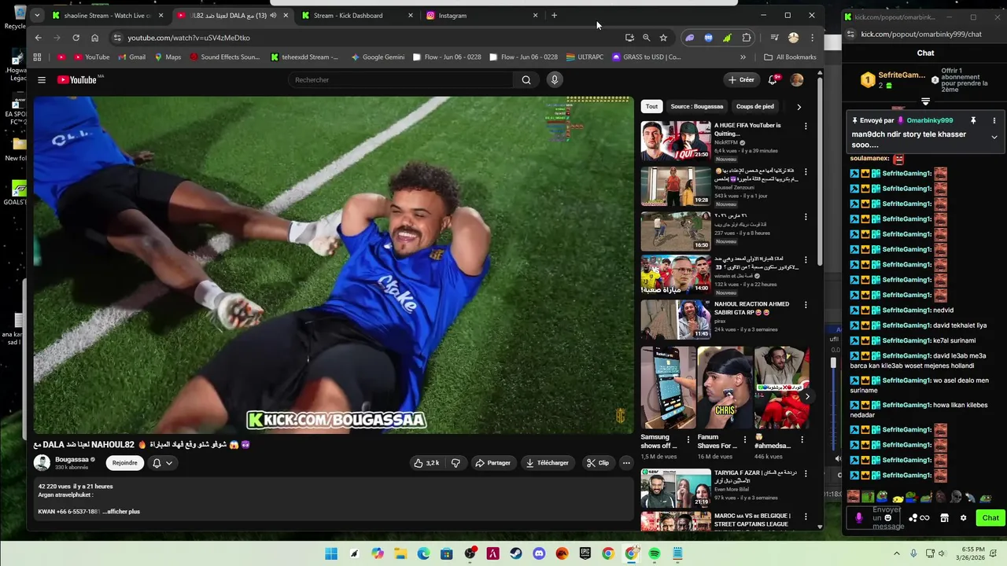This screenshot has width=1007, height=566.
Task: Click the YouTube page vertical scrollbar
Action: pos(820,173)
